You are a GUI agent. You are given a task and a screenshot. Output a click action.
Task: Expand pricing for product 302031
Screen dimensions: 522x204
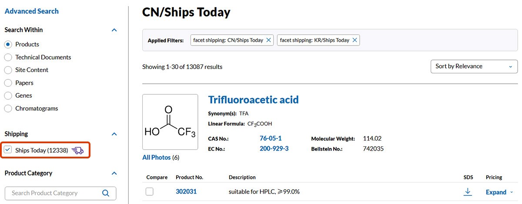(499, 192)
